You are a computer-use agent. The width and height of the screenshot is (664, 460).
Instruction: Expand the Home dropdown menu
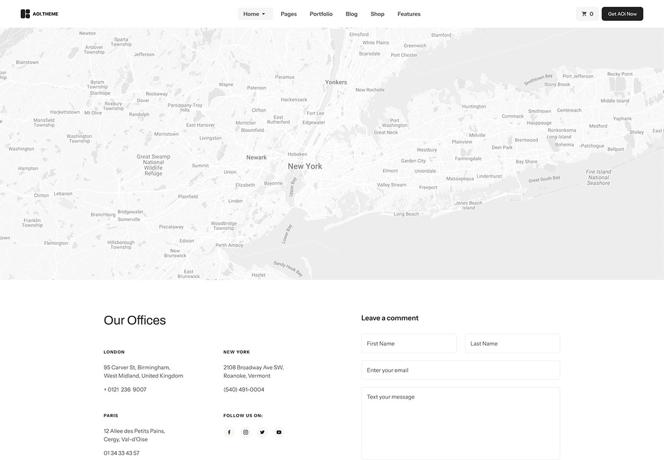pyautogui.click(x=255, y=14)
